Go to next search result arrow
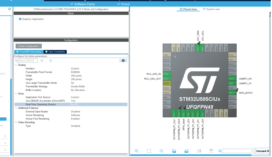 pos(50,61)
